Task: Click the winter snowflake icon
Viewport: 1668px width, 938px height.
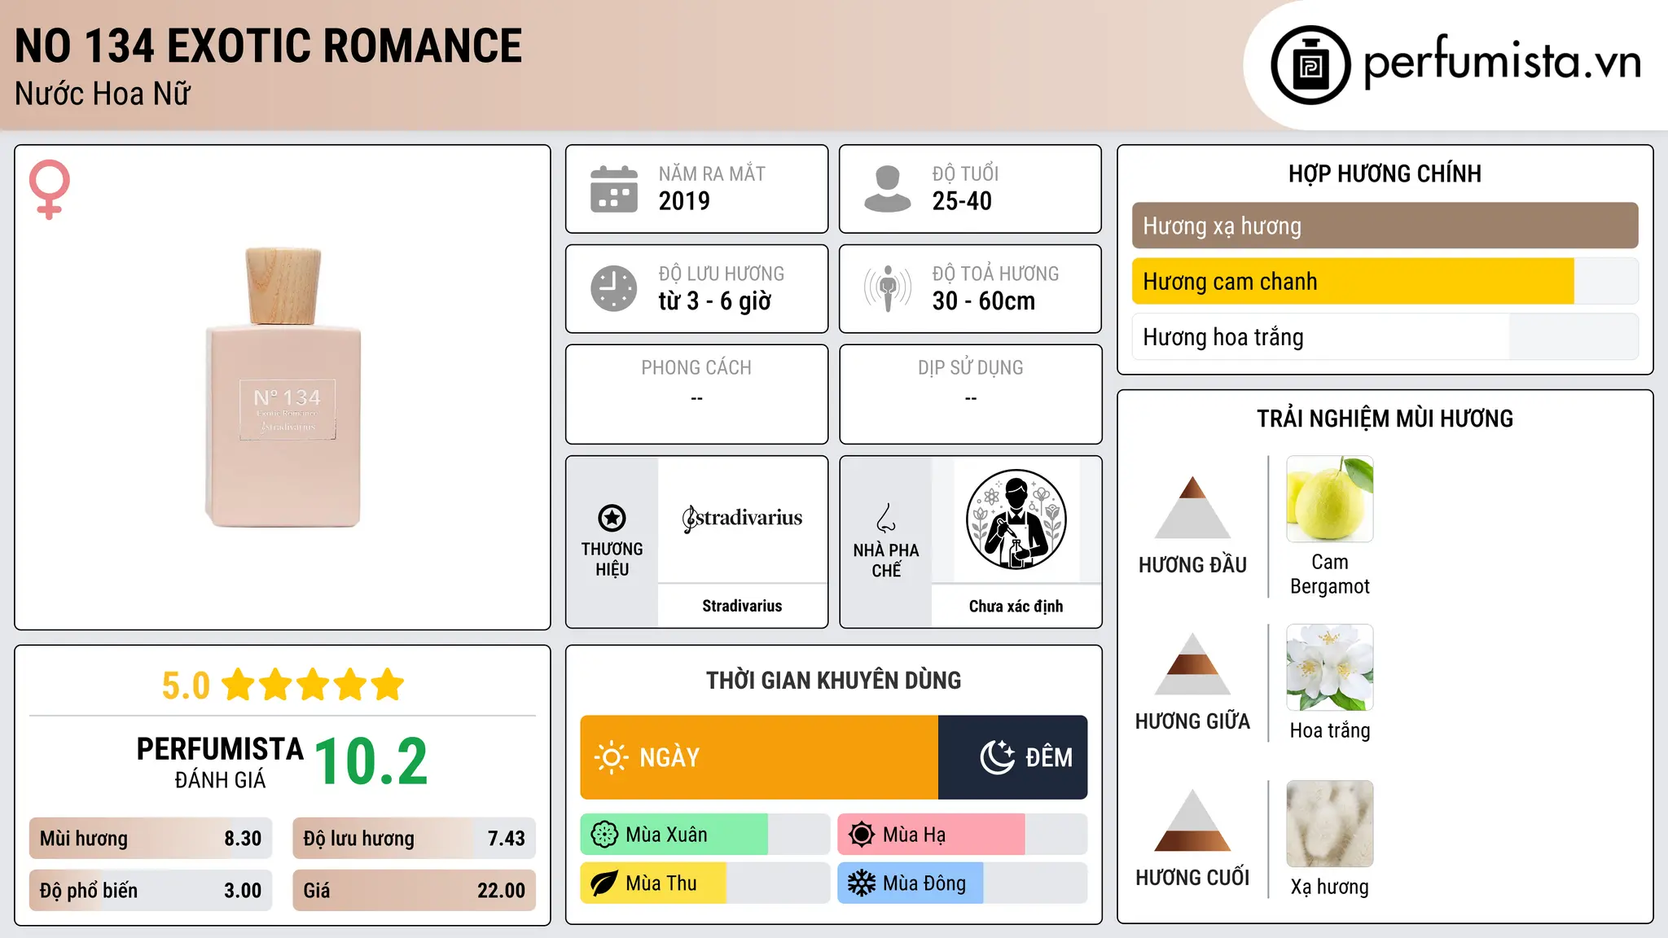Action: click(862, 883)
